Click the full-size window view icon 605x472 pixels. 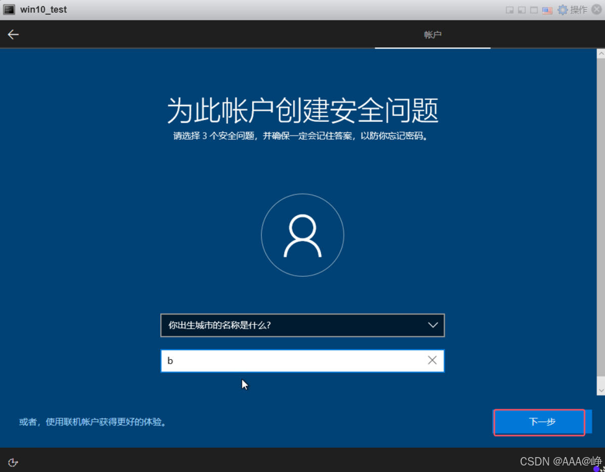click(x=534, y=10)
